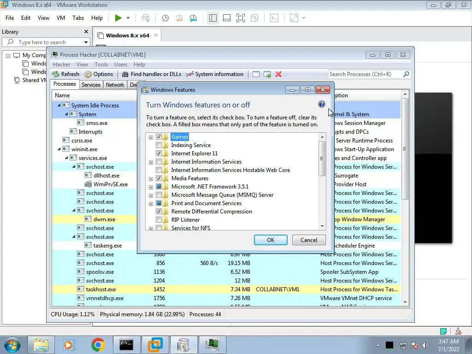The width and height of the screenshot is (472, 354).
Task: Open Google Chrome from taskbar
Action: point(98,345)
